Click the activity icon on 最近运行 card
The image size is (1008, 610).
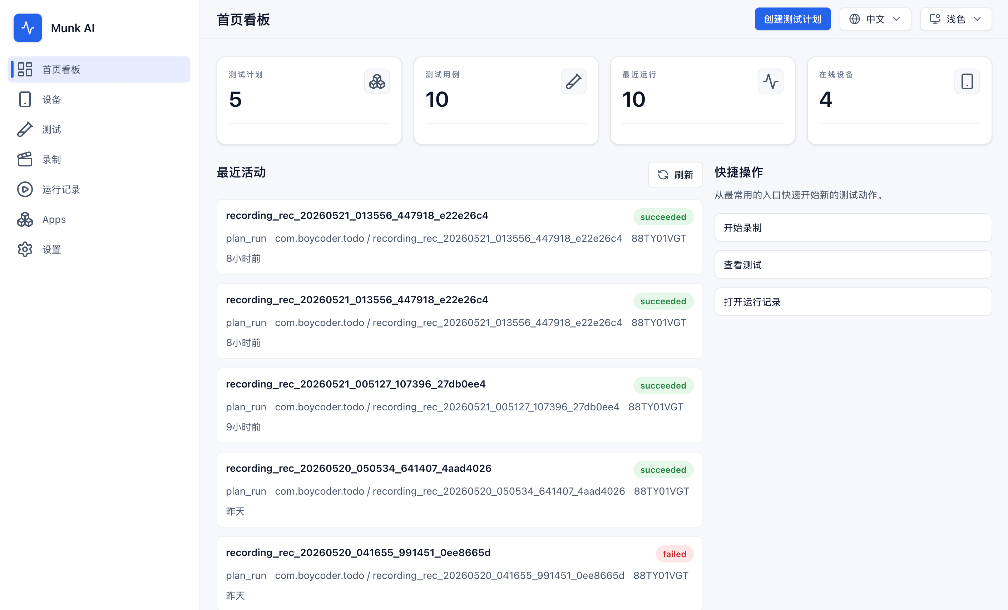[x=770, y=81]
